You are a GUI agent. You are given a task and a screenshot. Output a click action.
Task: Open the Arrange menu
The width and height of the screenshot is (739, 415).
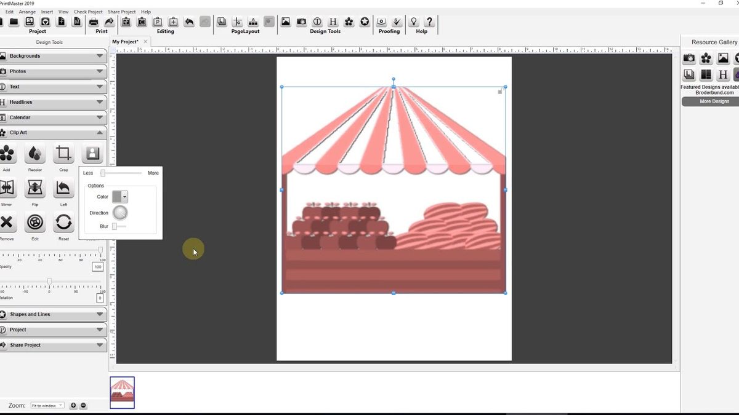point(27,12)
